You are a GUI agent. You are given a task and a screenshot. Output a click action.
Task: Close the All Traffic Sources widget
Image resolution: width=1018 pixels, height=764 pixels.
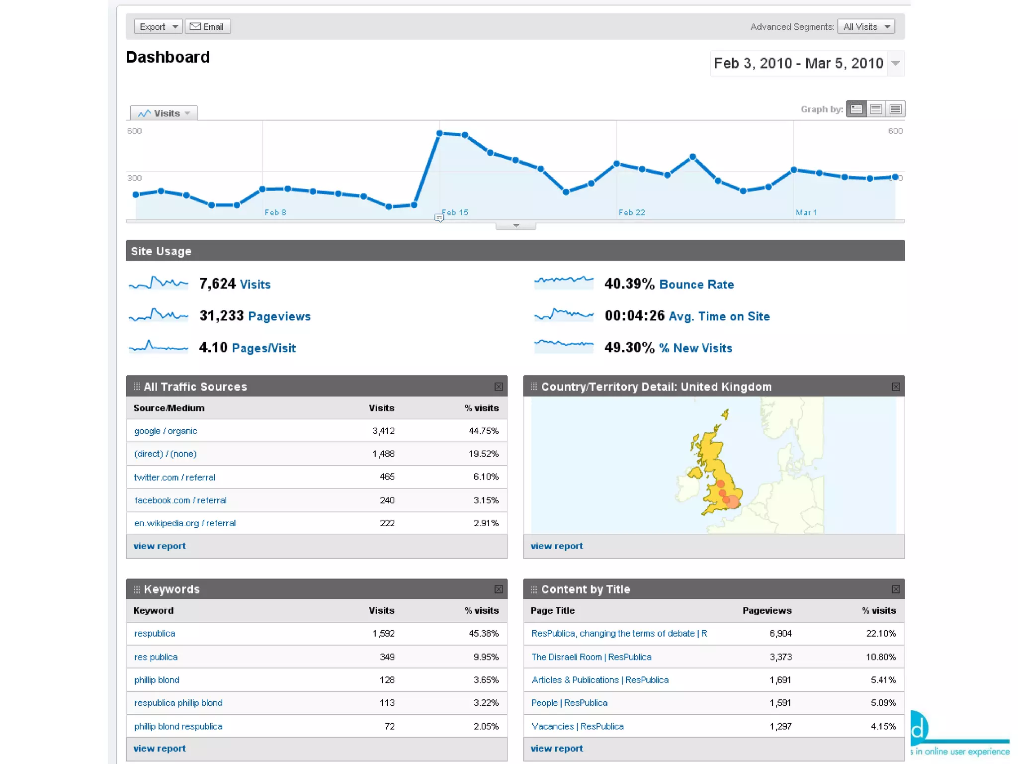(x=499, y=386)
